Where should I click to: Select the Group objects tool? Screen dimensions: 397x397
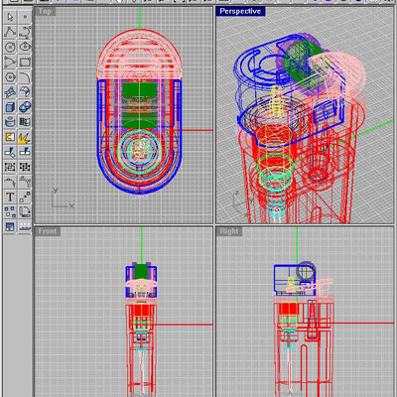[x=10, y=167]
